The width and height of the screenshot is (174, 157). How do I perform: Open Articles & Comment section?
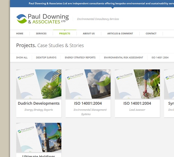120,34
